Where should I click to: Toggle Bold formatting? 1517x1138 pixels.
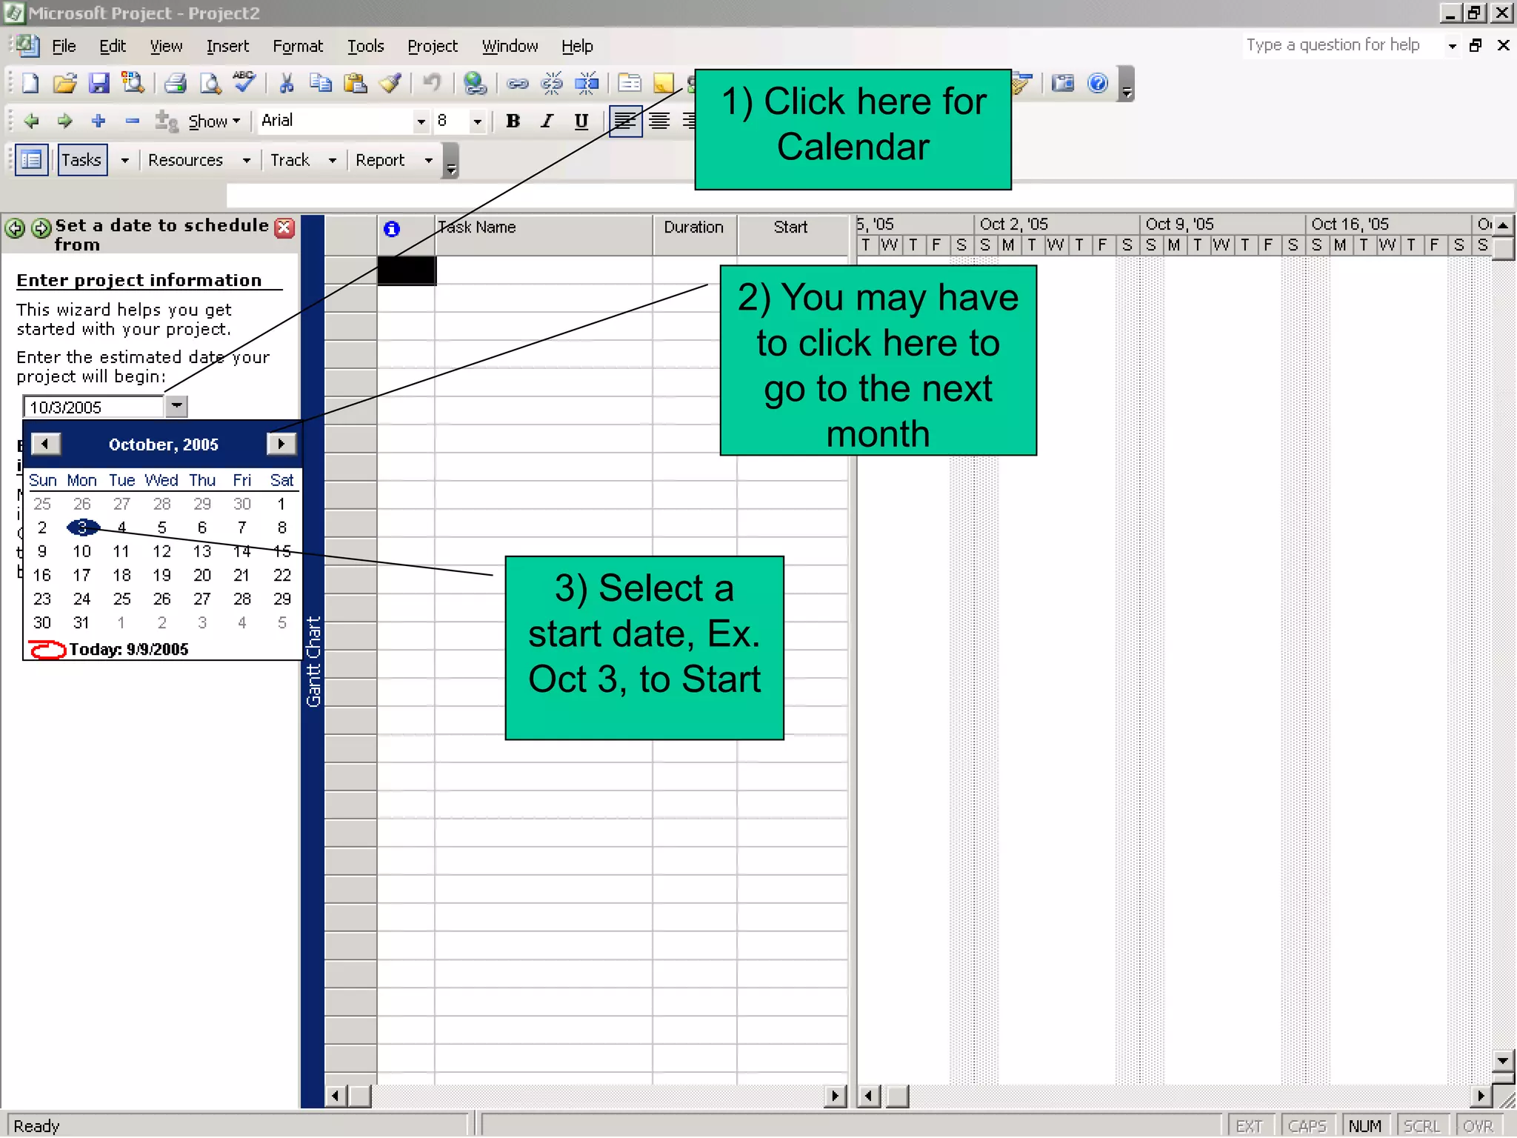[x=513, y=121]
